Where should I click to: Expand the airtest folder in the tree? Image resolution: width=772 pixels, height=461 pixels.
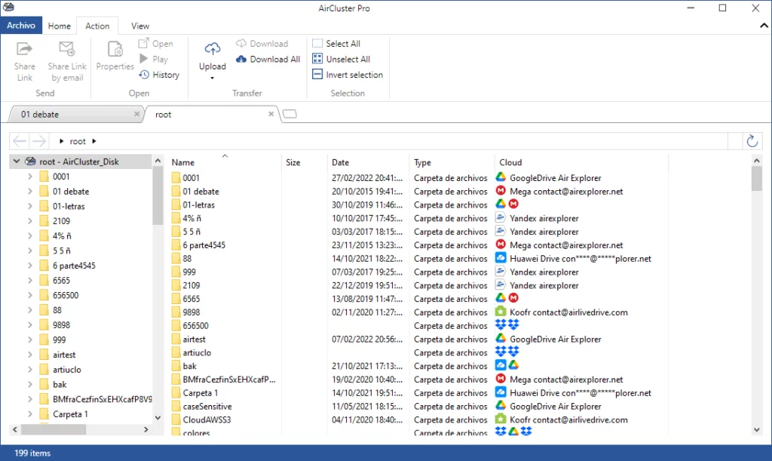click(29, 355)
